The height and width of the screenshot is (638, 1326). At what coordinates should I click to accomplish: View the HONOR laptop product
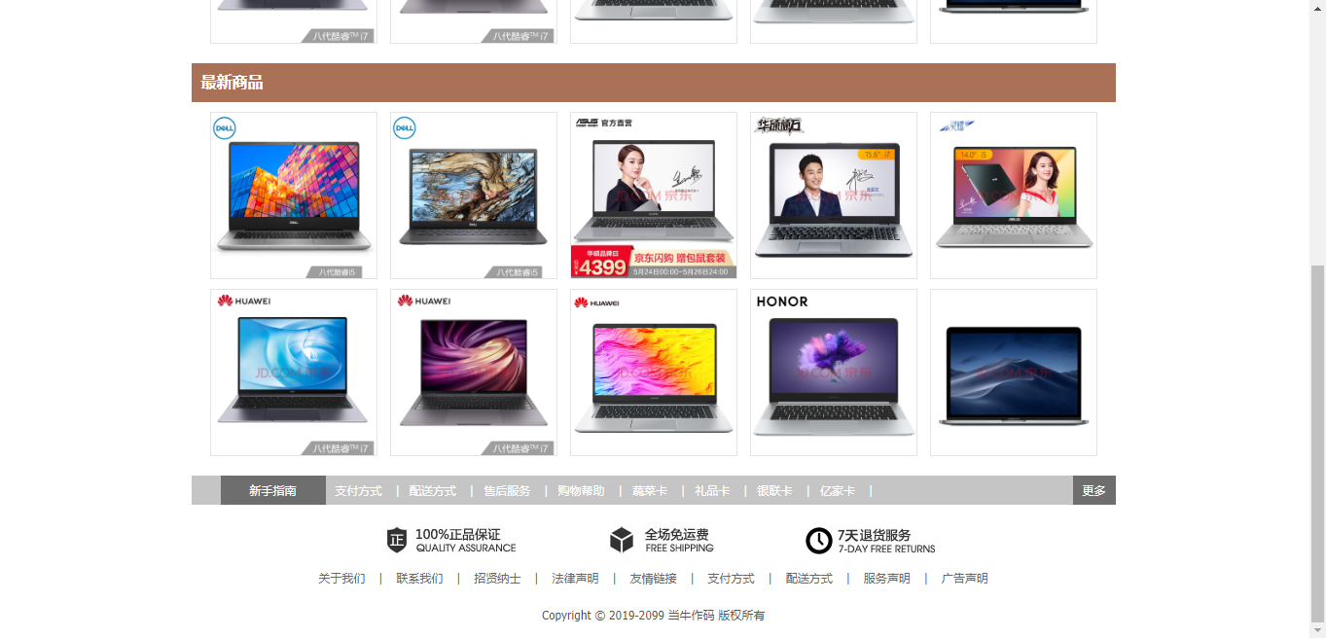834,372
